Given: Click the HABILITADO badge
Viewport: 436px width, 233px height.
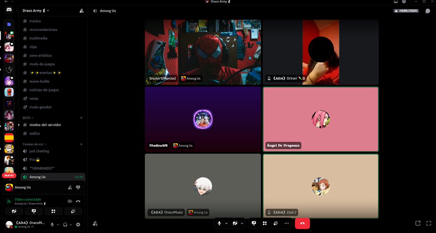Looking at the screenshot, I should [406, 11].
